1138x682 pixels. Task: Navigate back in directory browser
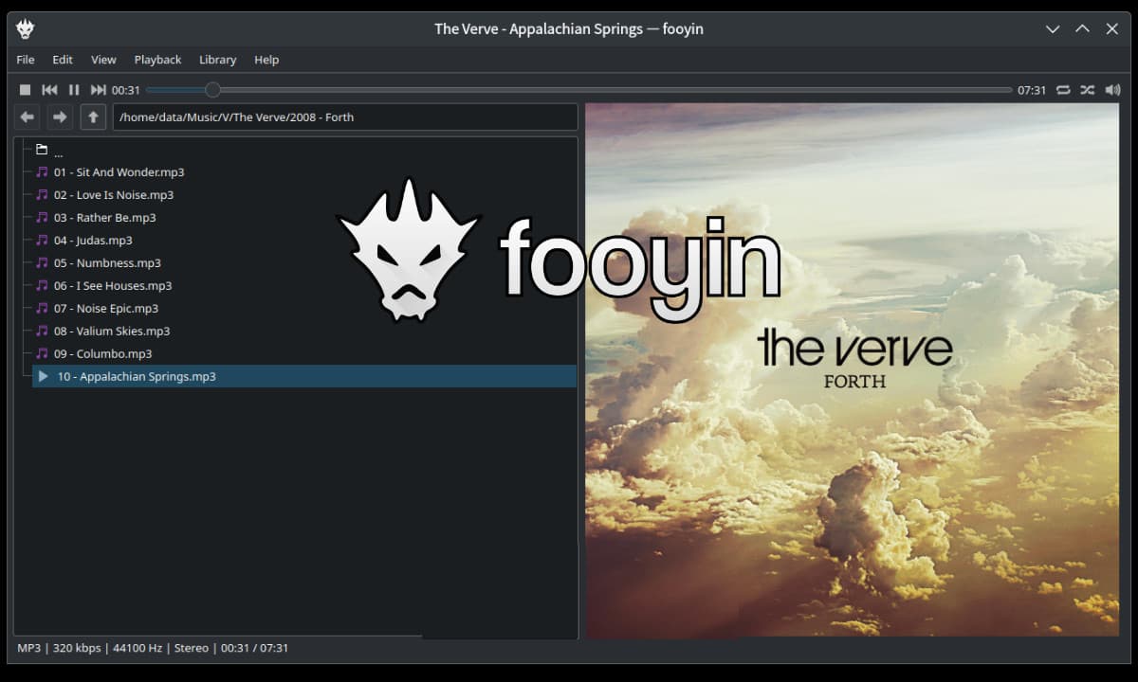(28, 117)
